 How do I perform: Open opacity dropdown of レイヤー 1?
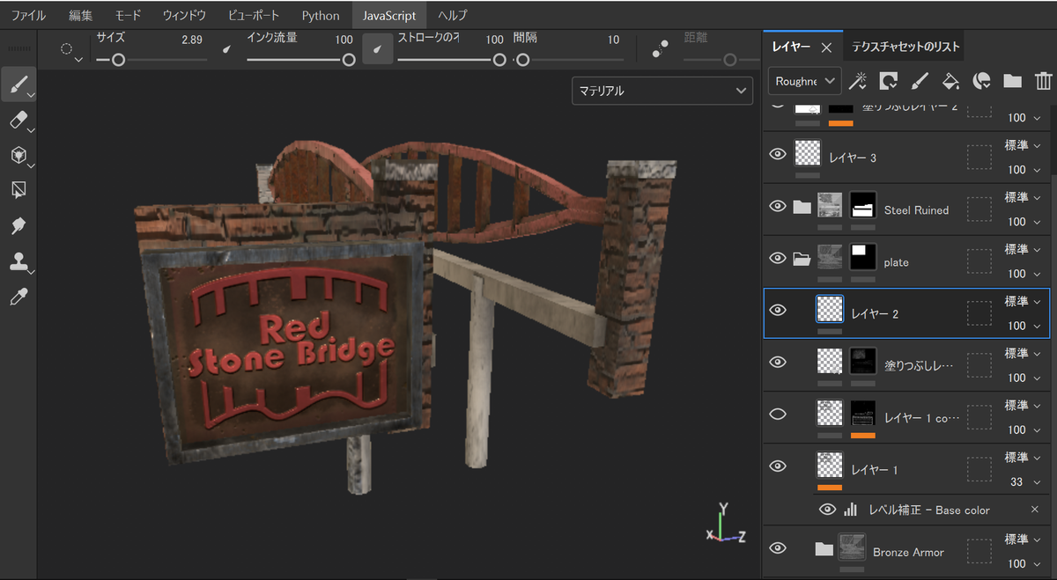point(1025,481)
